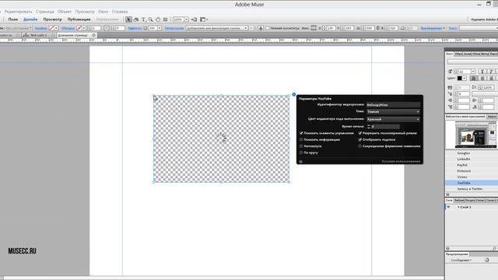Click italic T icon in Text panel
This screenshot has height=280, width=498.
pyautogui.click(x=491, y=72)
